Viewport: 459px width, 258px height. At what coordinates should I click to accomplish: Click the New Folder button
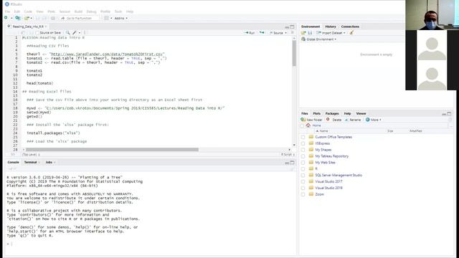(x=311, y=120)
